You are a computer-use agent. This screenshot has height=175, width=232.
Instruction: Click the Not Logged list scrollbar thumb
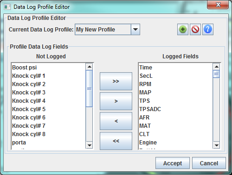coord(89,88)
